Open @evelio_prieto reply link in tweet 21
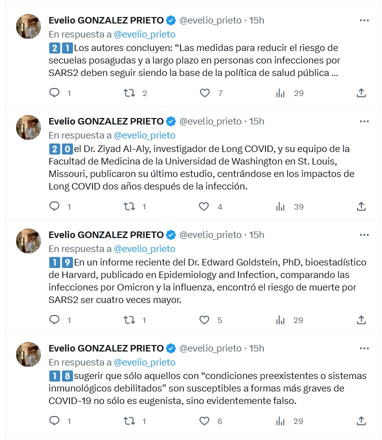 (x=144, y=34)
